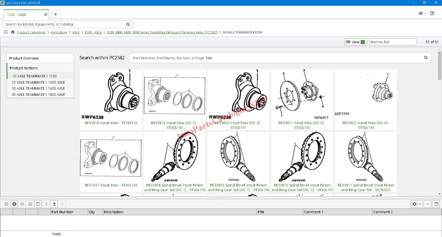Image resolution: width=442 pixels, height=237 pixels.
Task: Toggle the View eye button
Action: pos(355,42)
